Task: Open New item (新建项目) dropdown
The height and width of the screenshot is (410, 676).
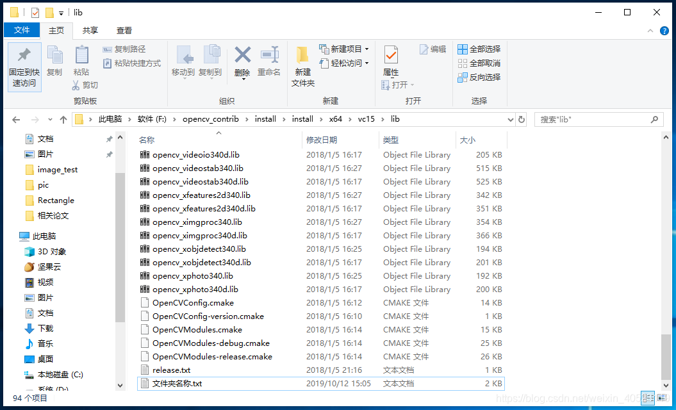Action: (344, 49)
